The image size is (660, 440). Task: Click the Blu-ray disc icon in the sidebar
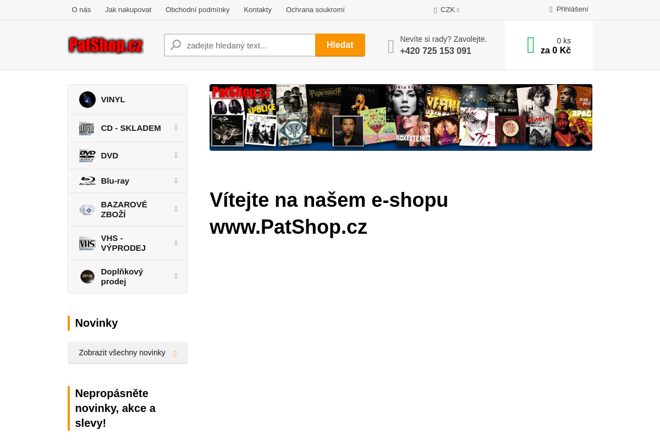[x=87, y=180]
